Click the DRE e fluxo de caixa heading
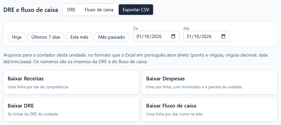 point(30,10)
